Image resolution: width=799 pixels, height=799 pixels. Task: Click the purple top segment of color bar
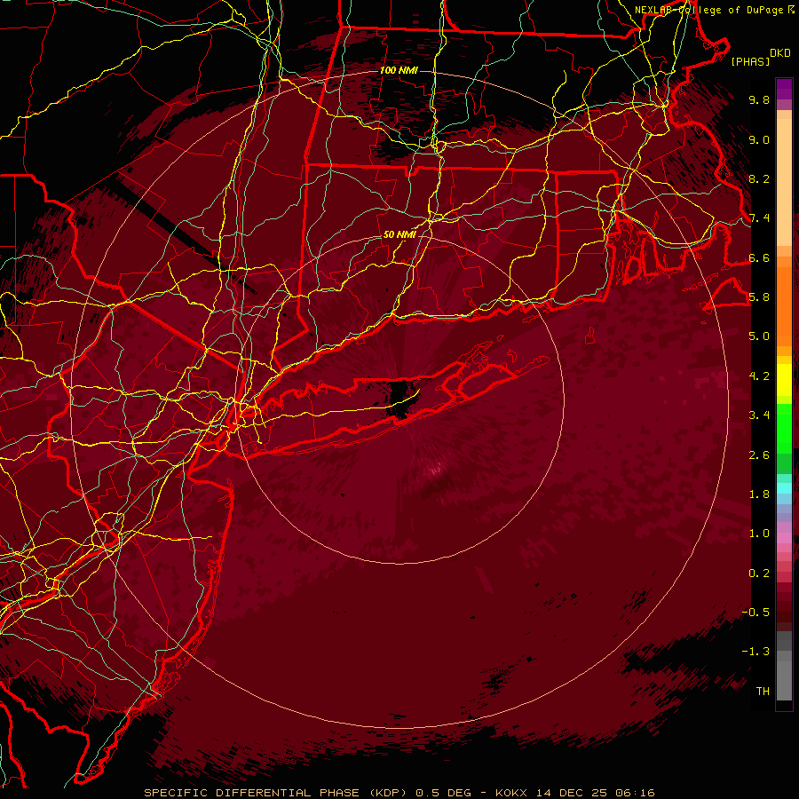(x=784, y=89)
